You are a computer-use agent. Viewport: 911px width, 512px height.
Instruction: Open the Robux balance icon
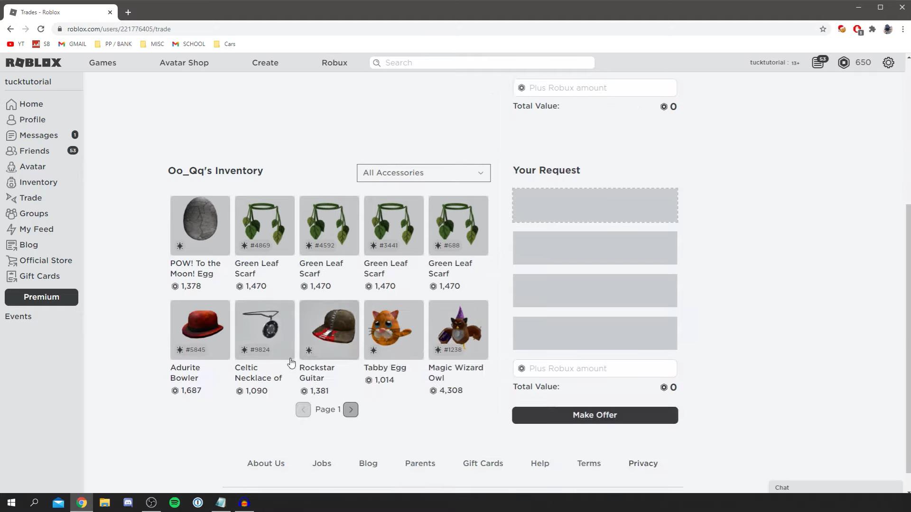[x=844, y=63]
